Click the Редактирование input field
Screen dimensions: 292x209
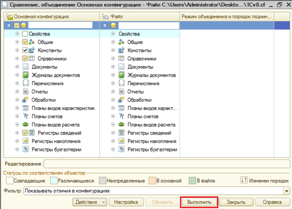click(167, 164)
